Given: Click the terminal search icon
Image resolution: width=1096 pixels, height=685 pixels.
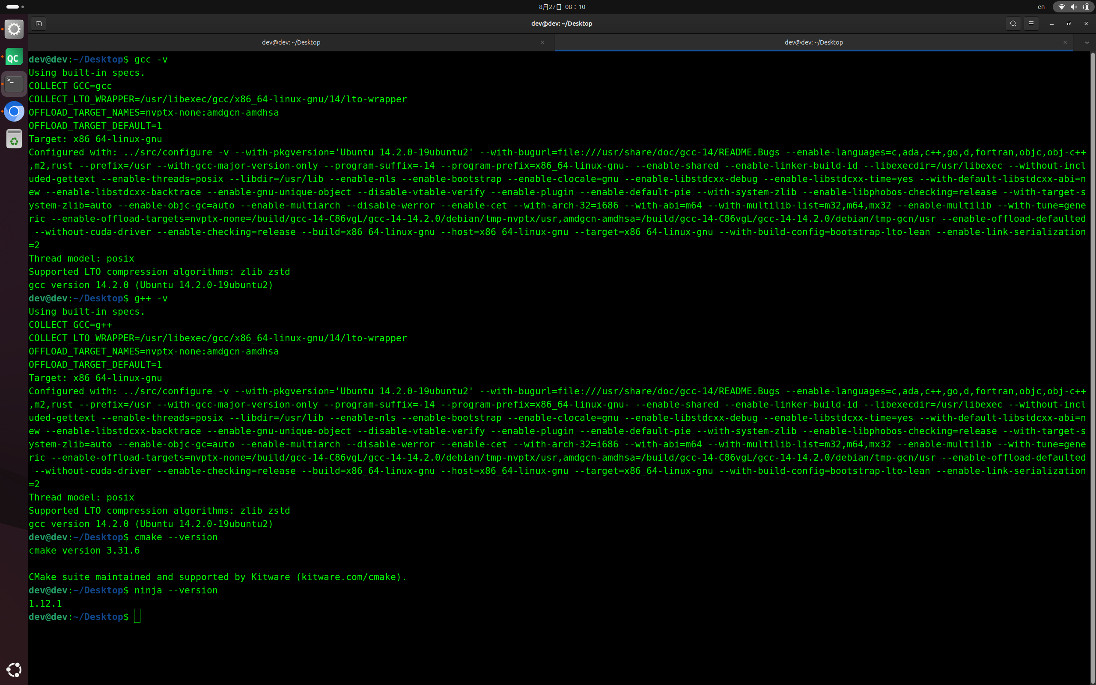Looking at the screenshot, I should (x=1013, y=24).
